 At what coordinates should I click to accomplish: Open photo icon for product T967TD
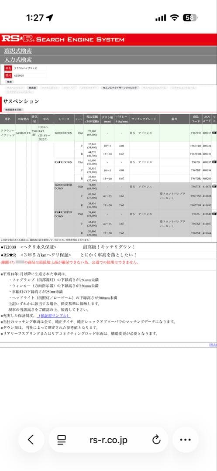point(214,132)
